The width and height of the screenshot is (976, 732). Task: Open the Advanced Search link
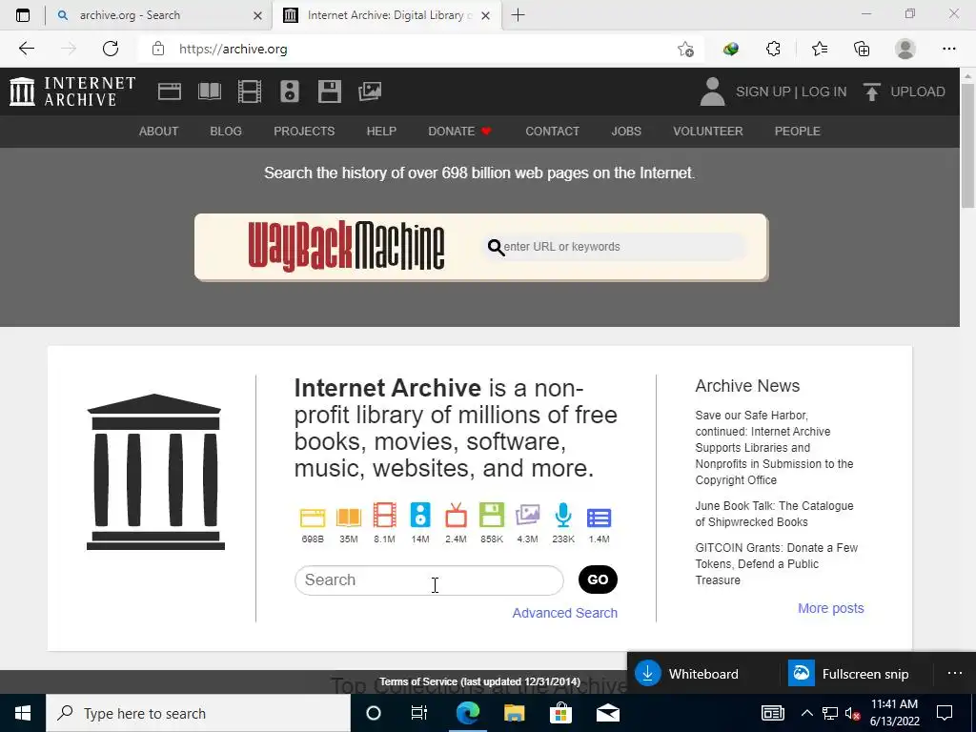click(564, 613)
